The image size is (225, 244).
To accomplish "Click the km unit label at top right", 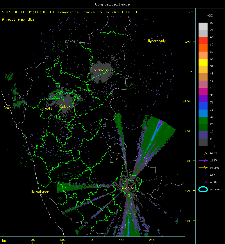I will (x=191, y=12).
